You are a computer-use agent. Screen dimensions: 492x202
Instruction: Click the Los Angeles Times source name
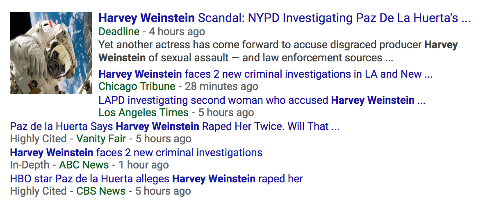(143, 112)
